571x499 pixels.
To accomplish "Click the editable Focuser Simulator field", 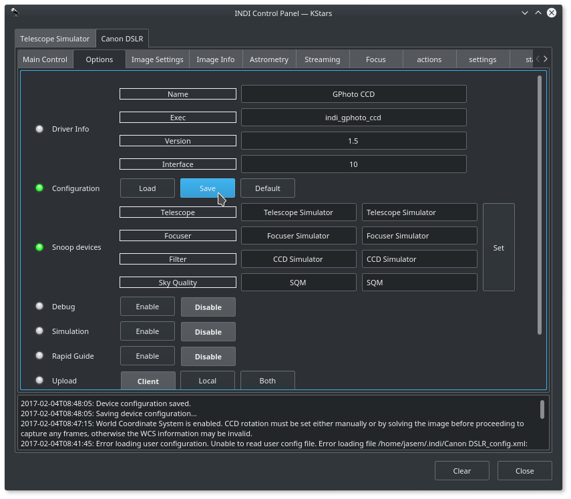I will [419, 236].
